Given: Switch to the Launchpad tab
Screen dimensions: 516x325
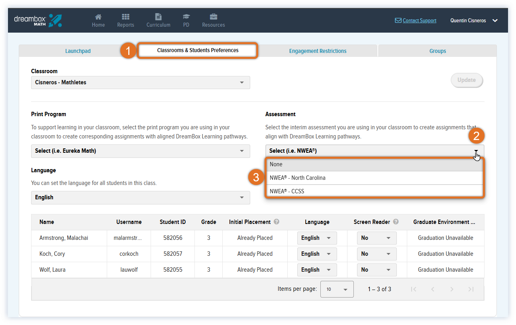Looking at the screenshot, I should tap(78, 51).
